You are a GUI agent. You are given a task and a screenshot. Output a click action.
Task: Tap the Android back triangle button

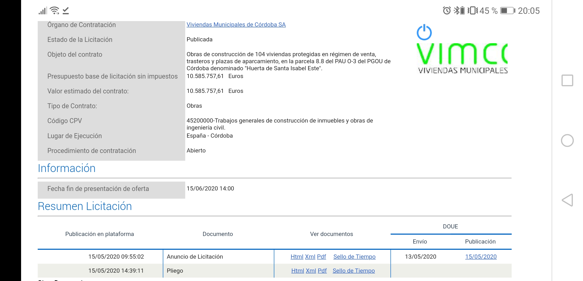click(x=567, y=200)
